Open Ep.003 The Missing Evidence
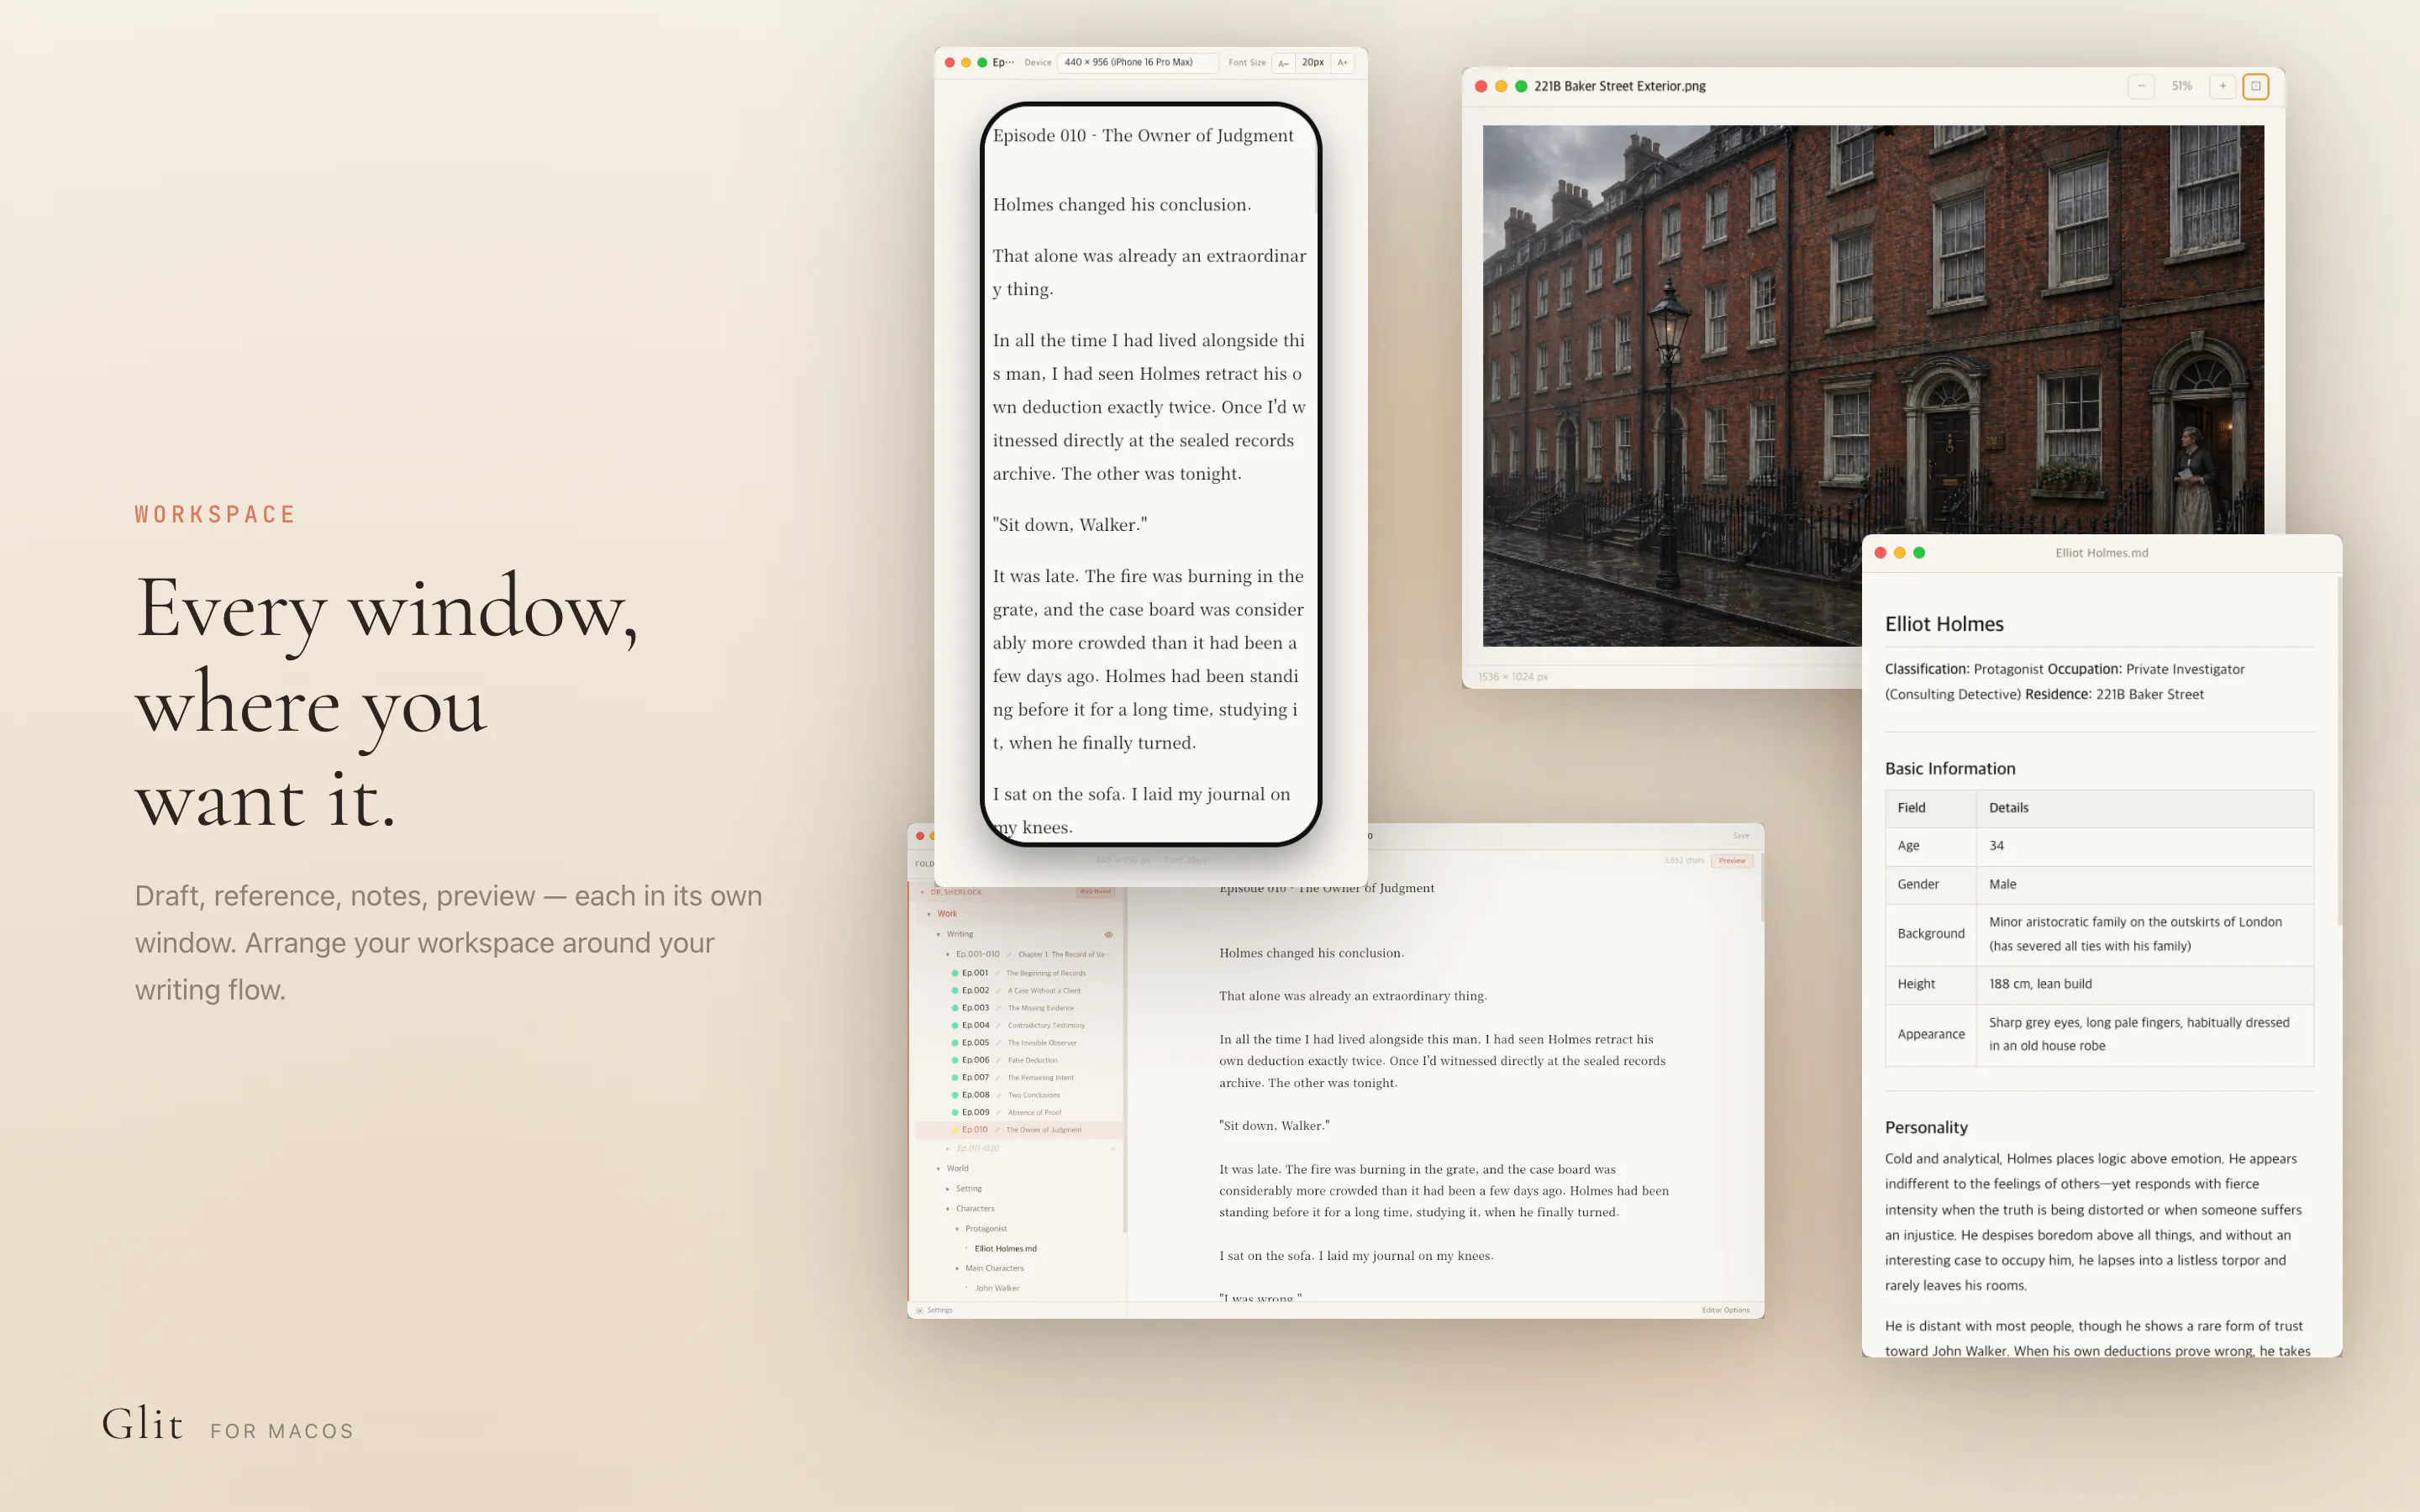 click(x=1019, y=1008)
